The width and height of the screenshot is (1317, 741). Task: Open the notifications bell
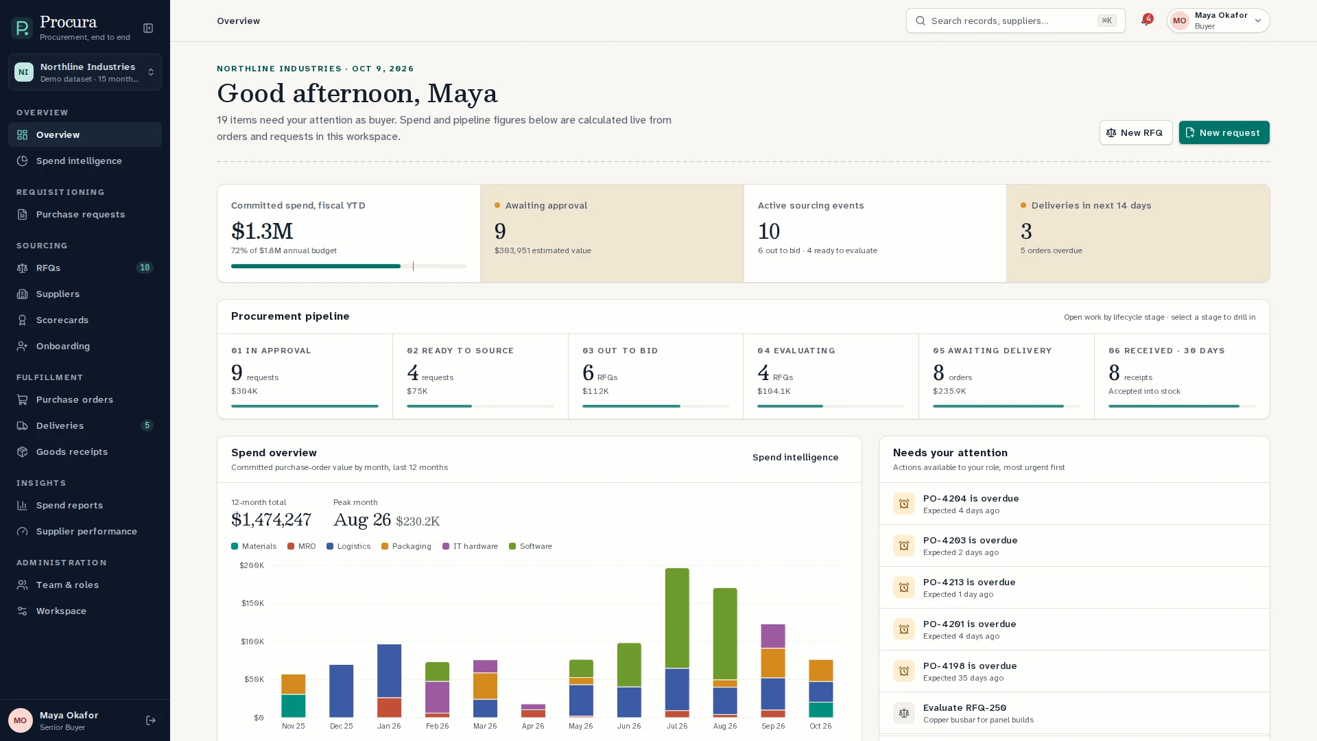coord(1146,21)
